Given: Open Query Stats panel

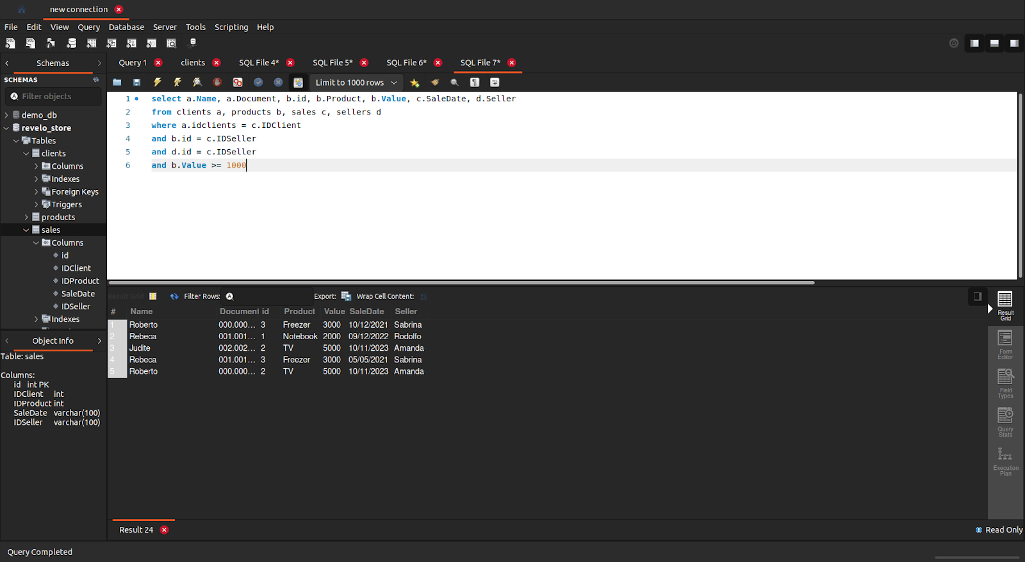Looking at the screenshot, I should 1005,422.
